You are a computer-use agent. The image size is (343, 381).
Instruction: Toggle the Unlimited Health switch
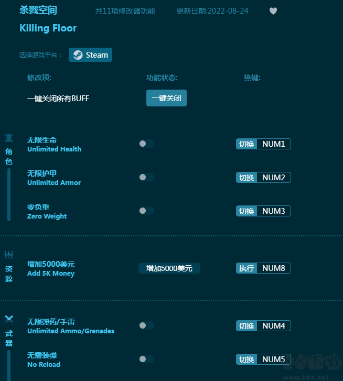click(146, 144)
